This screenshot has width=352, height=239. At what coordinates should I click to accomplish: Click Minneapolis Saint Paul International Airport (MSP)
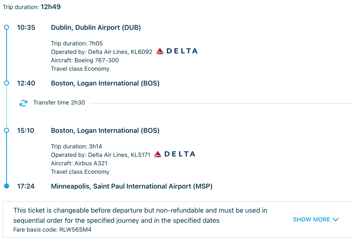pos(132,186)
